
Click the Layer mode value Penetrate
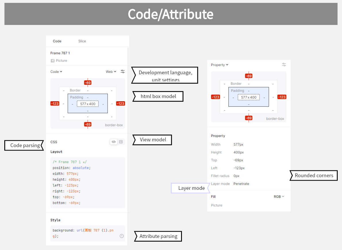[x=241, y=184]
